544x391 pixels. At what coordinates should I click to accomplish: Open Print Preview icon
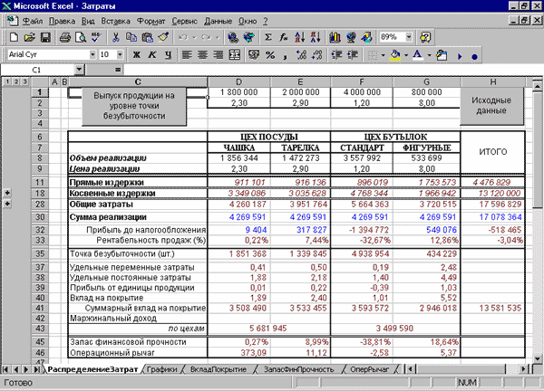pos(81,37)
